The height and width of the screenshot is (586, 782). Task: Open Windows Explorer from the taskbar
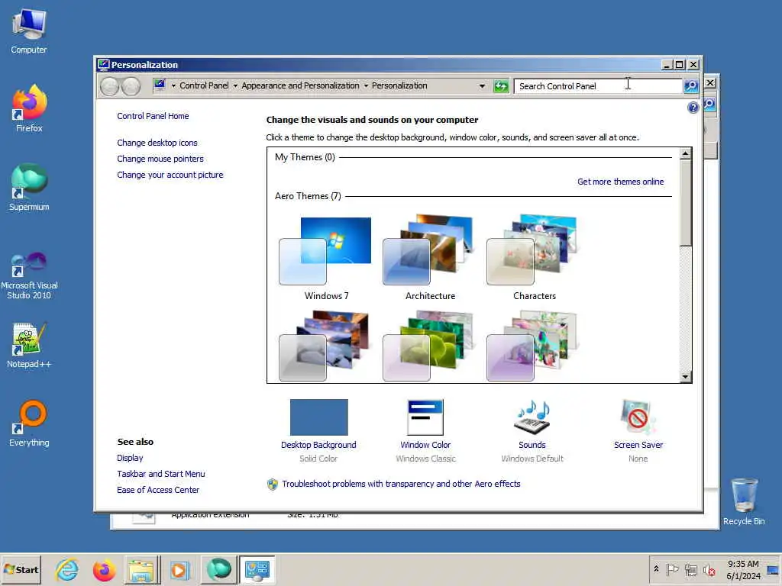(x=141, y=569)
